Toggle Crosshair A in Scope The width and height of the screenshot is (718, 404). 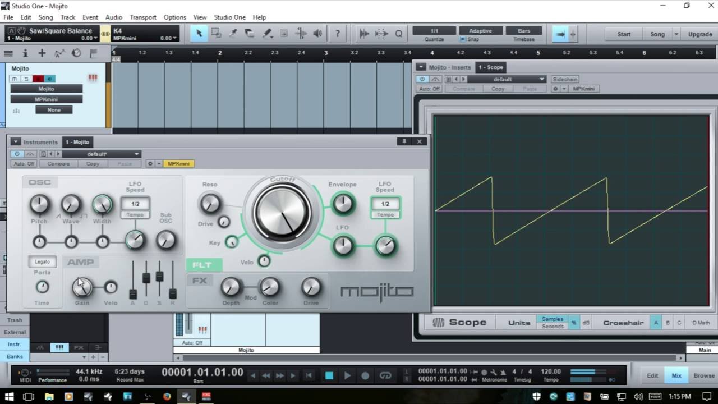pyautogui.click(x=656, y=323)
